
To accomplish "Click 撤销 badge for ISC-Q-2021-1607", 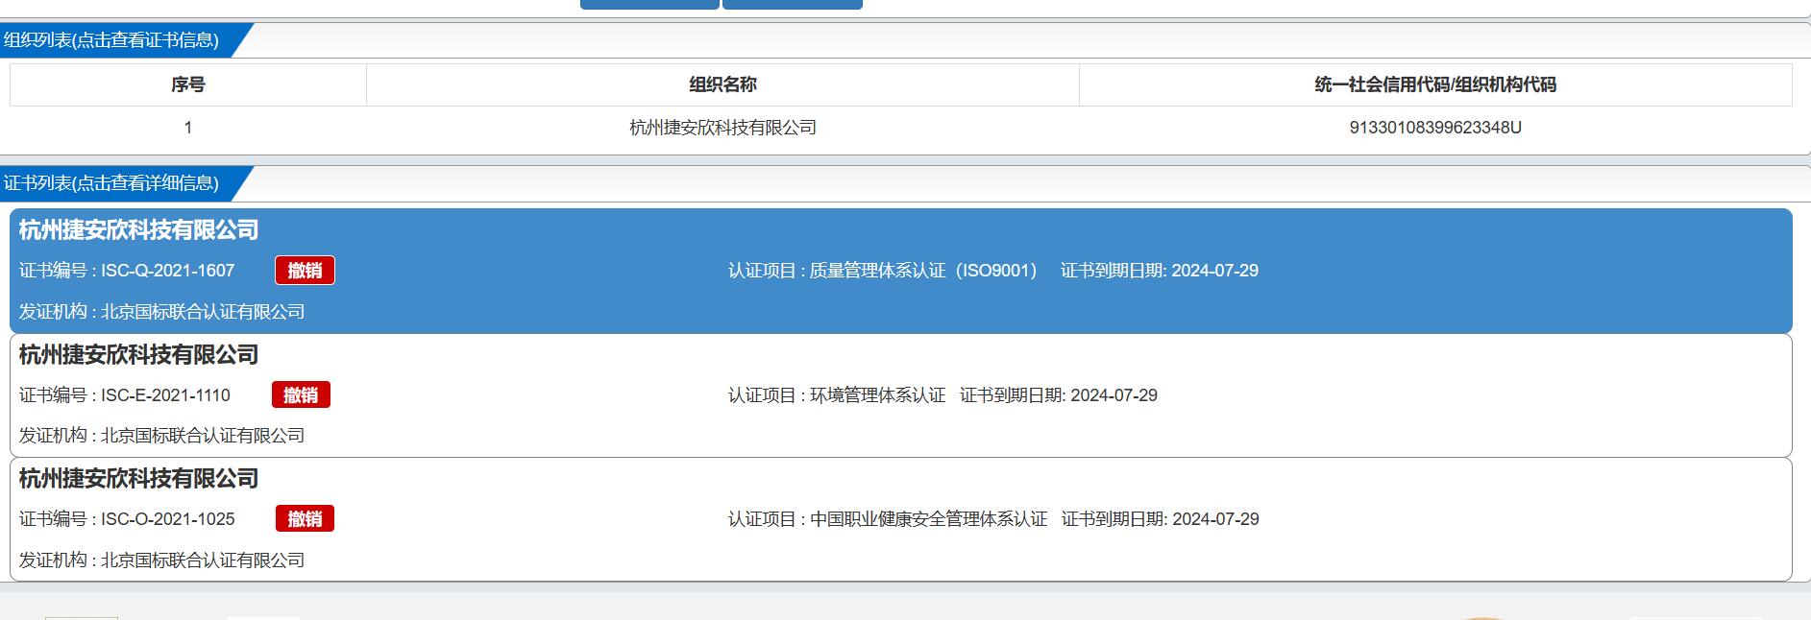I will pos(305,271).
